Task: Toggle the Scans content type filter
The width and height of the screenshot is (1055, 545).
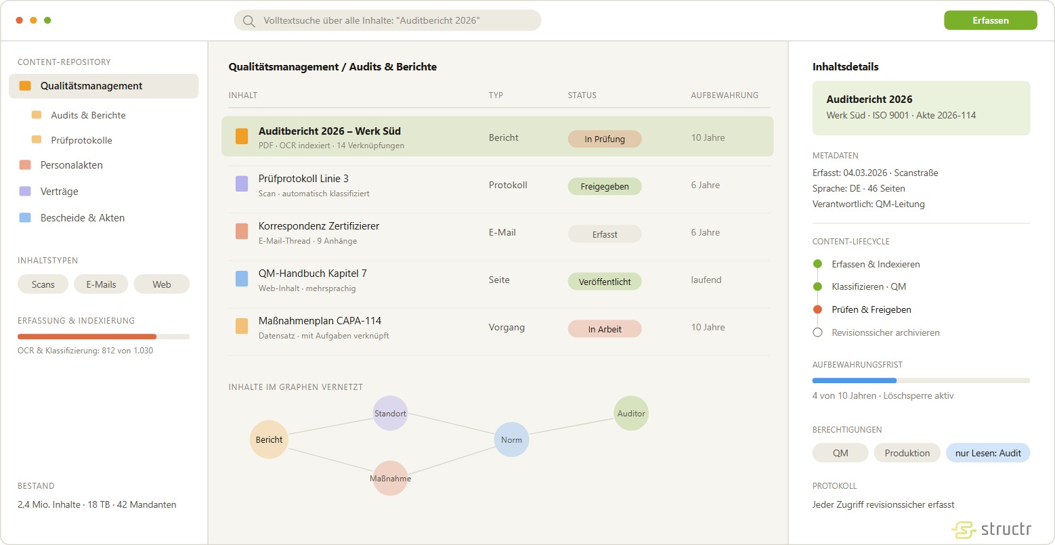Action: tap(43, 284)
